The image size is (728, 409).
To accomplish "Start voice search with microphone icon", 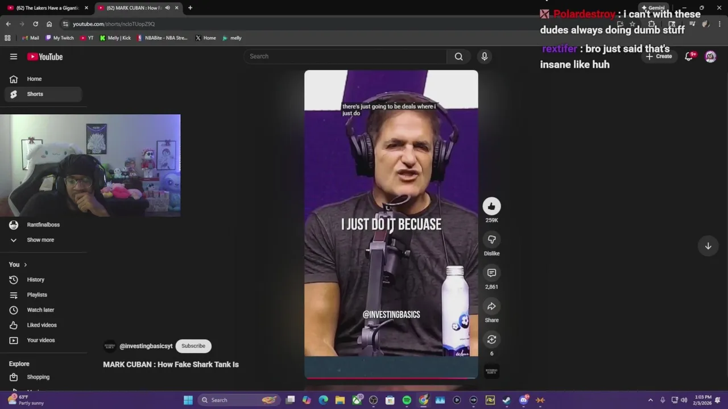I will pyautogui.click(x=485, y=56).
